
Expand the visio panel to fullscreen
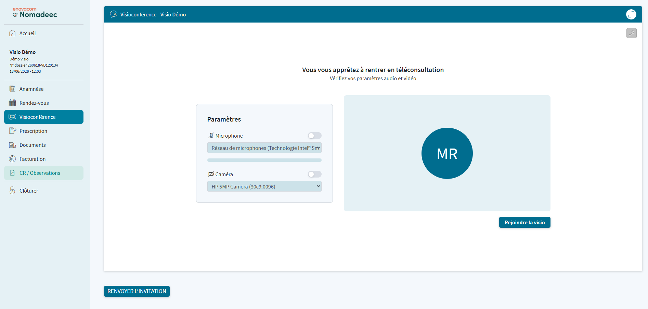(631, 14)
